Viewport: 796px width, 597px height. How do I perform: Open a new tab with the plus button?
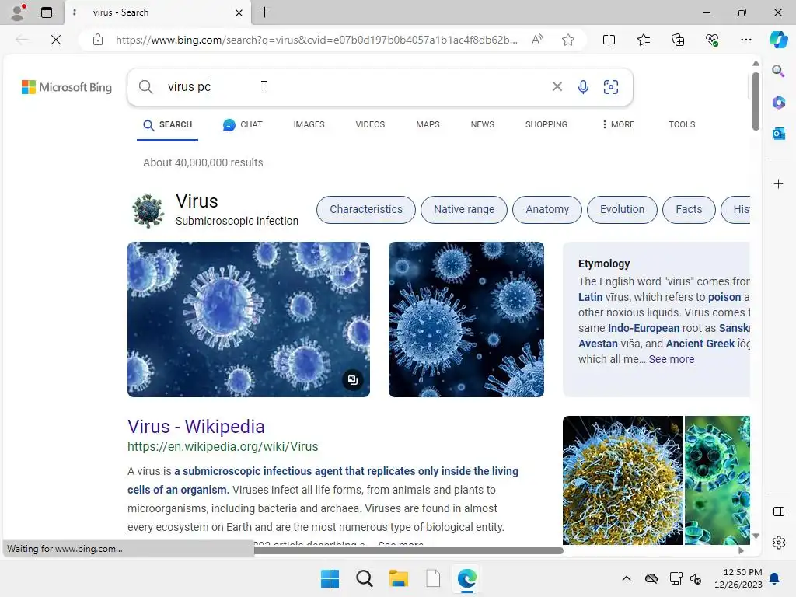tap(264, 12)
